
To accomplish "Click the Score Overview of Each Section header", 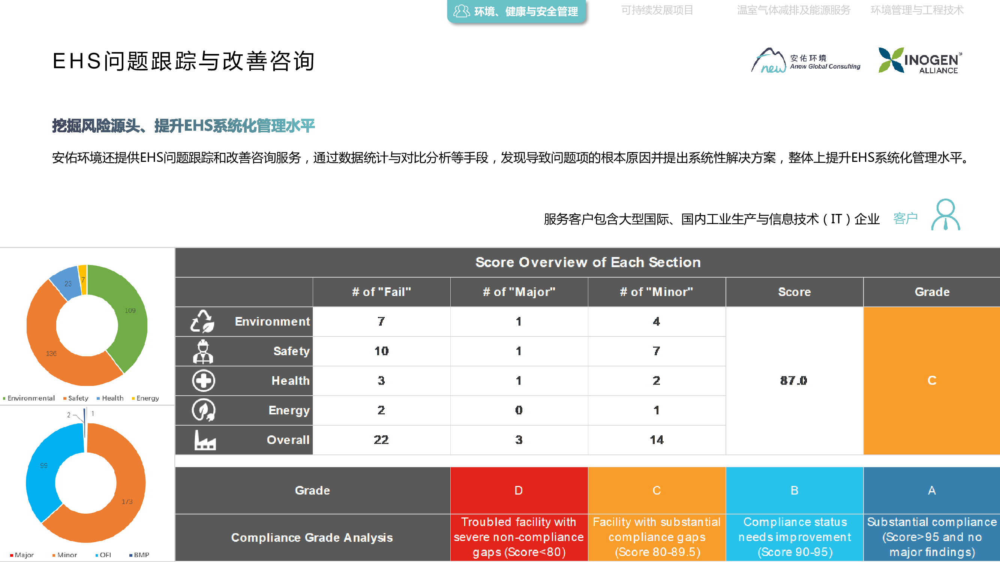I will point(588,263).
